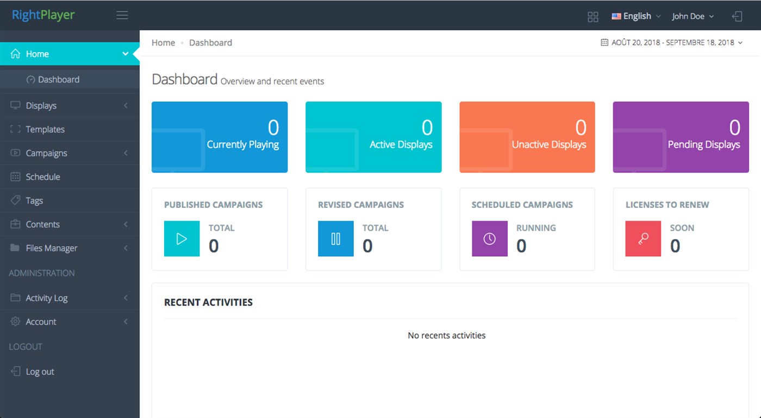Screen dimensions: 761x418
Task: Expand the Contents submenu arrow
Action: coord(126,224)
